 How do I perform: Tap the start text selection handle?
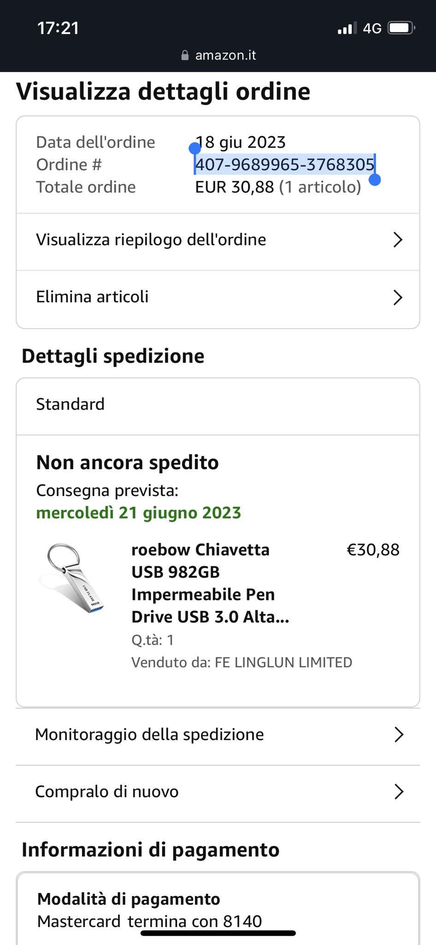pyautogui.click(x=195, y=148)
